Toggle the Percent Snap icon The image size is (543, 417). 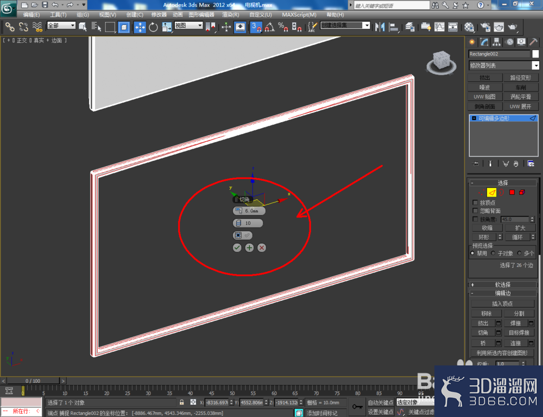coord(283,27)
